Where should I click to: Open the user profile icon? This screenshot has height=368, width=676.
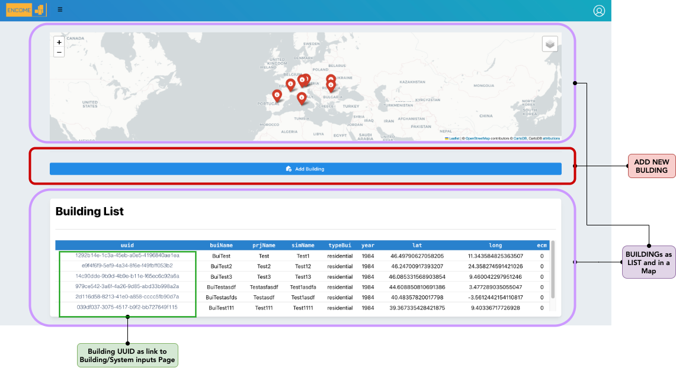pyautogui.click(x=599, y=11)
